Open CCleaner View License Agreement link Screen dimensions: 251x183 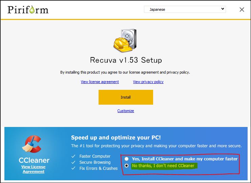point(34,169)
